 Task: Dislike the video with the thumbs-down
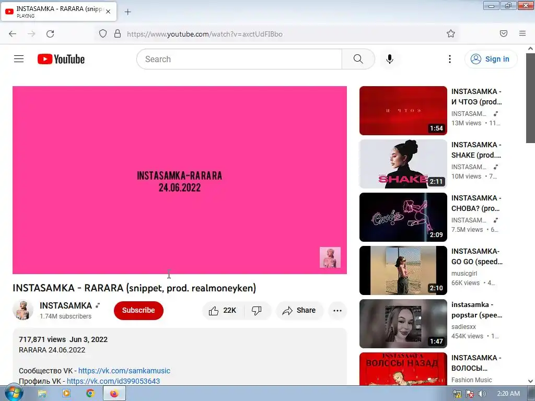pyautogui.click(x=257, y=310)
